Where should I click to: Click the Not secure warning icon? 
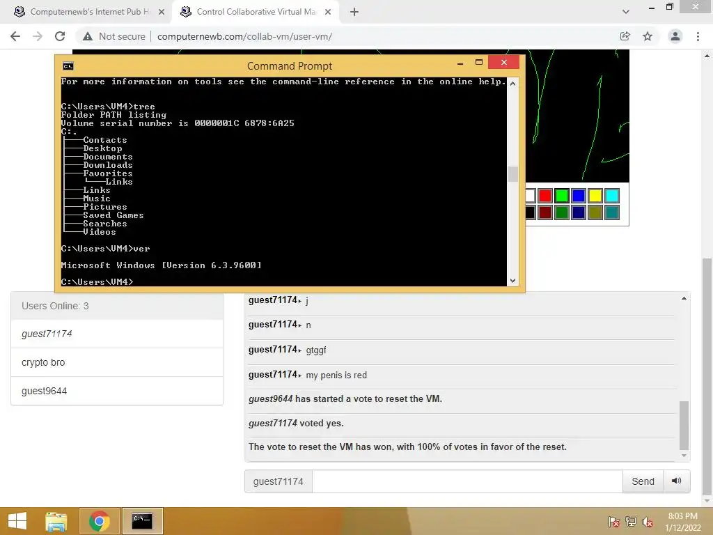coord(88,36)
